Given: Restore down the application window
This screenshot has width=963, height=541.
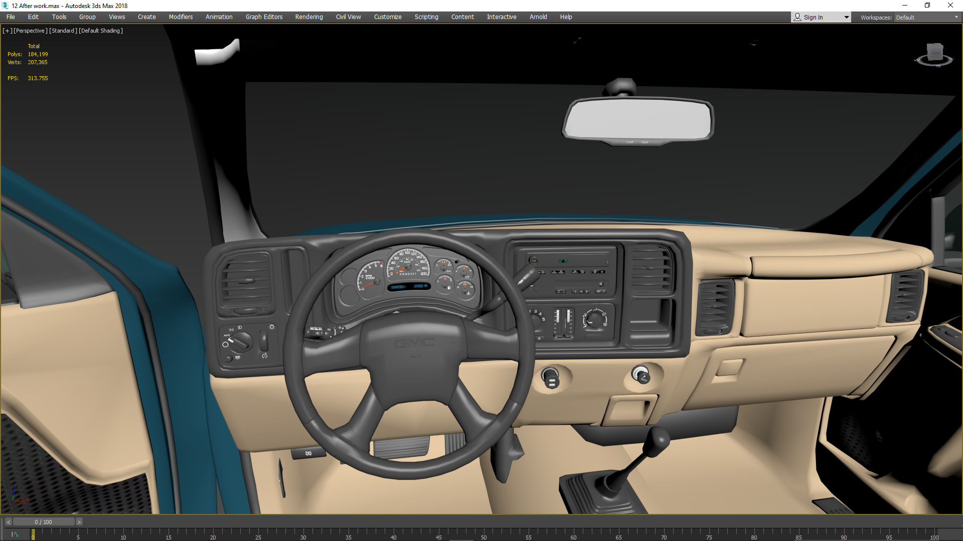Looking at the screenshot, I should click(927, 6).
